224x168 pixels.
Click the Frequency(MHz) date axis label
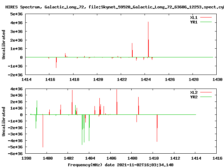(121, 165)
